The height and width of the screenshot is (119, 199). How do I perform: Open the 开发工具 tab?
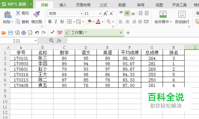[x=179, y=5]
